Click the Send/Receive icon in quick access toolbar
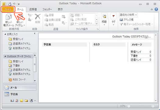Viewport: 160px width, 110px height. pyautogui.click(x=9, y=4)
